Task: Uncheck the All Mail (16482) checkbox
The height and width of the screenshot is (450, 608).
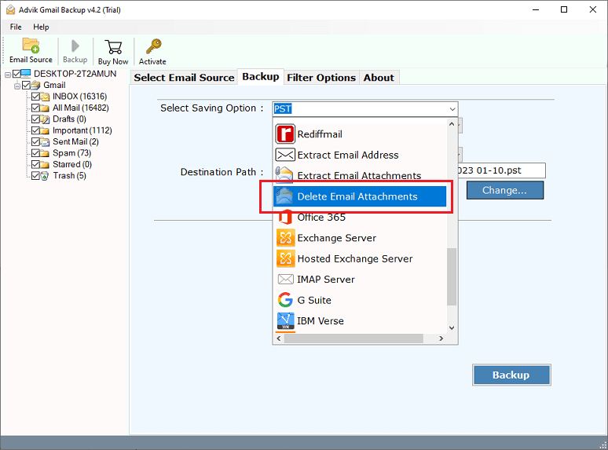Action: pos(35,108)
